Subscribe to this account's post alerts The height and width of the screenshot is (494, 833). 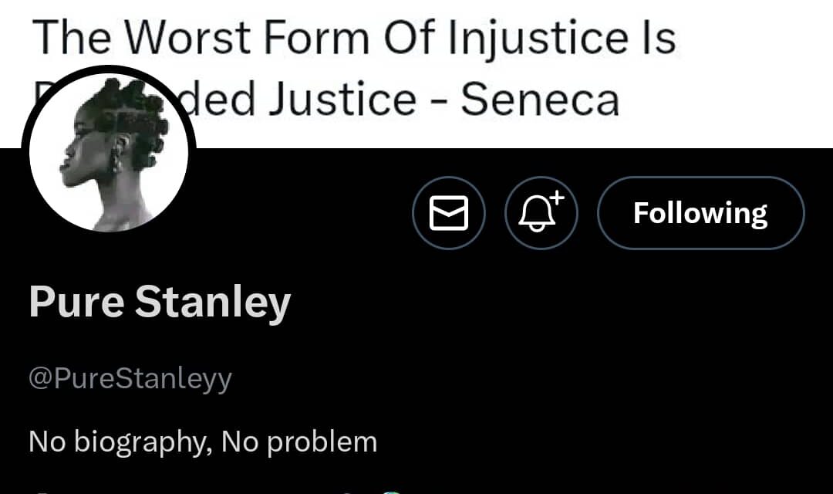click(x=541, y=213)
